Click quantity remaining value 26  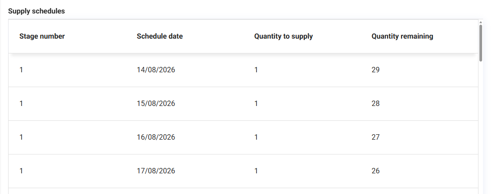[x=375, y=171]
